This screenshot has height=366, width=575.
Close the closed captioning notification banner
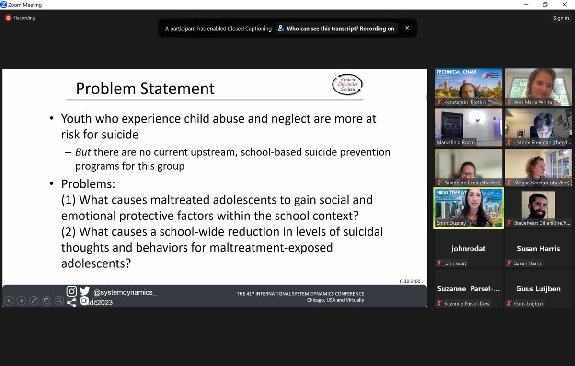coord(407,28)
